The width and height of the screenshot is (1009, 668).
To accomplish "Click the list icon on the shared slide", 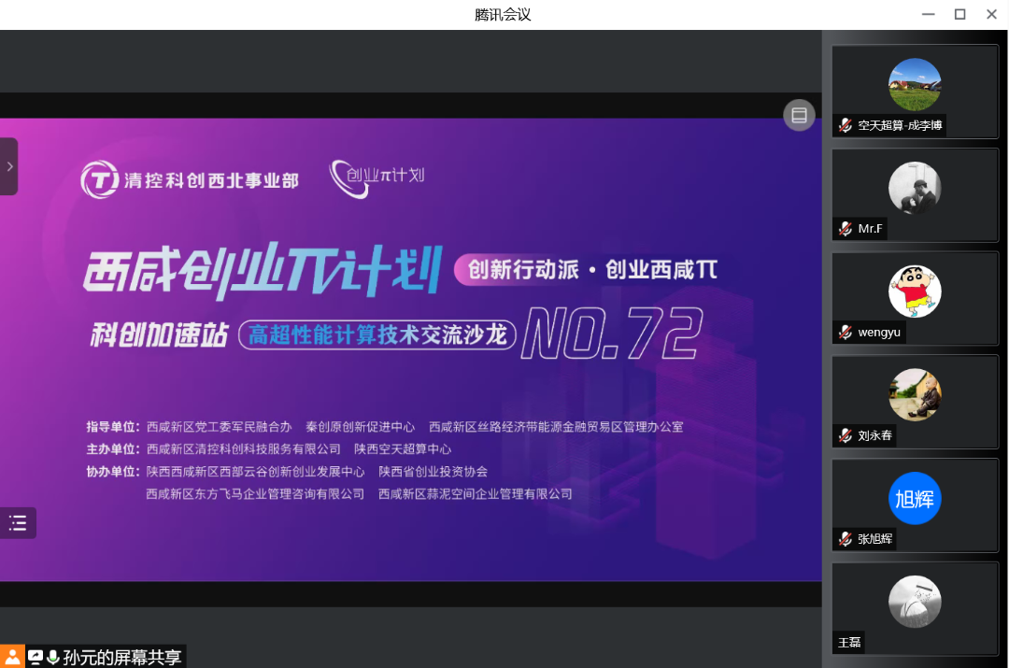I will click(18, 522).
